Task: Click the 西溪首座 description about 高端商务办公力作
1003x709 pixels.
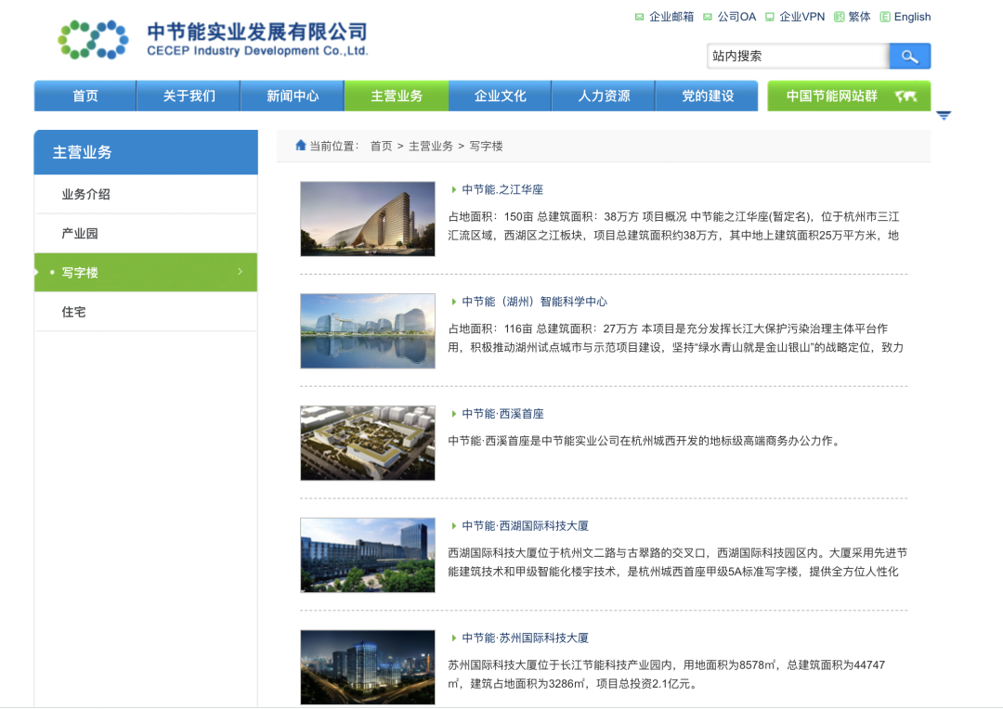Action: pos(644,441)
